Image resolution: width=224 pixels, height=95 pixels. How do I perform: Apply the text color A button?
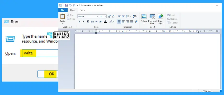pos(105,22)
